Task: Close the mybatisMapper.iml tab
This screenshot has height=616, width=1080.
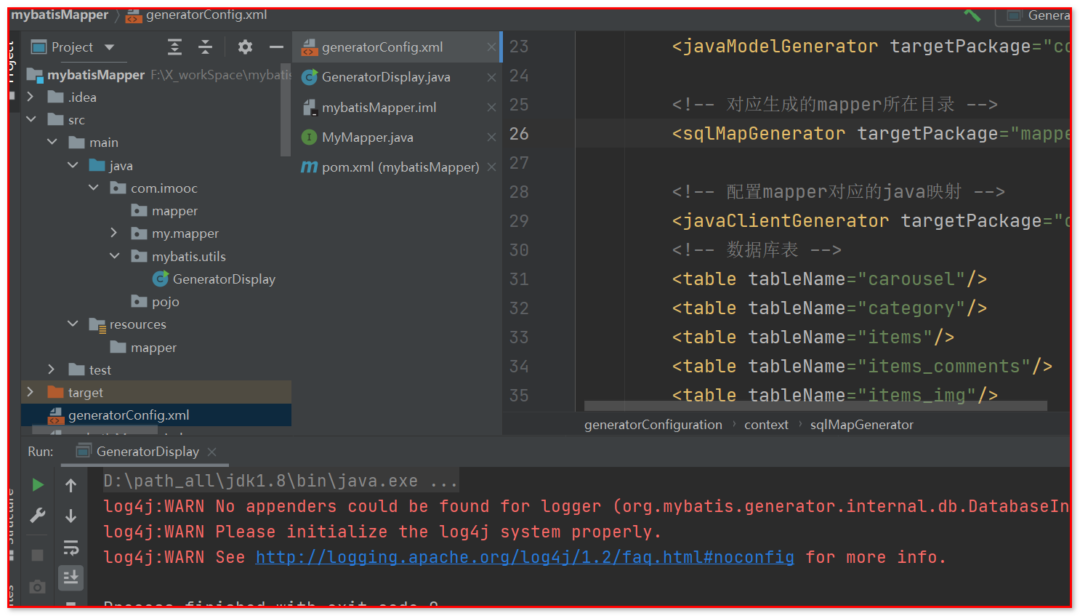Action: click(491, 108)
